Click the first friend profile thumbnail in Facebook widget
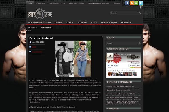The height and width of the screenshot is (112, 169). coord(110,74)
